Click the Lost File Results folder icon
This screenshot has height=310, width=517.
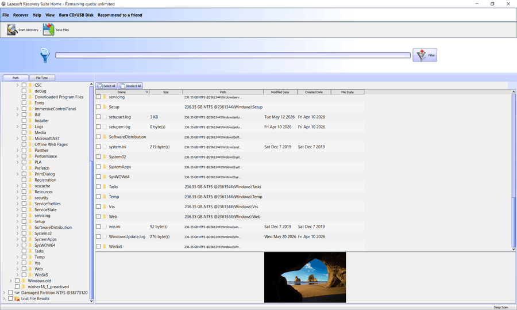pos(17,298)
